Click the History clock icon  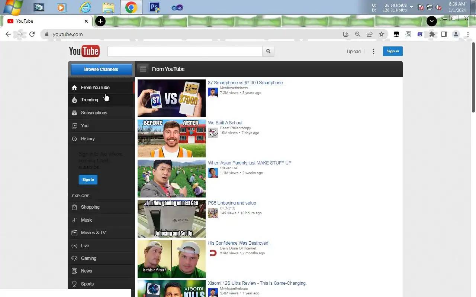pos(74,139)
